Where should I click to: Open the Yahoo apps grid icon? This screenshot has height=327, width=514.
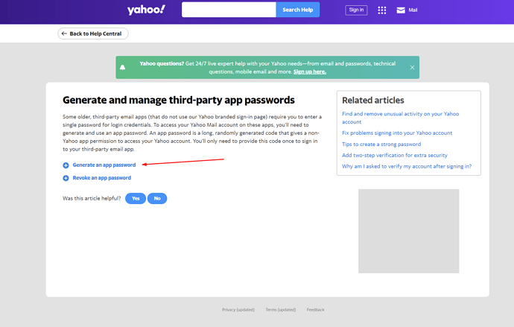[x=382, y=10]
